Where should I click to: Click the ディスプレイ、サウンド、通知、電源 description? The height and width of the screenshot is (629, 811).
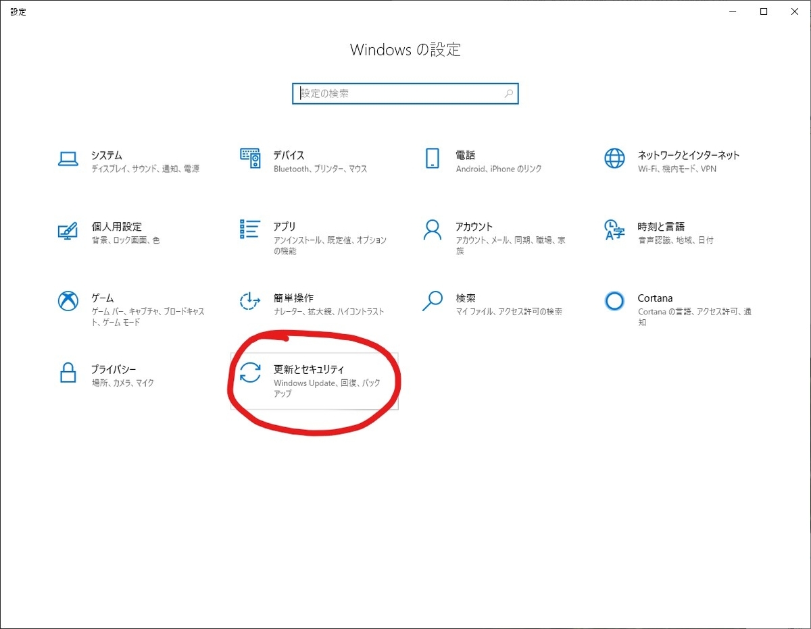tap(145, 169)
